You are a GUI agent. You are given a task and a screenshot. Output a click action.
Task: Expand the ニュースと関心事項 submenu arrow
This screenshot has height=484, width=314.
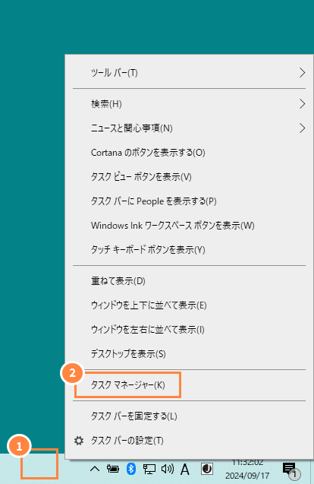[302, 128]
